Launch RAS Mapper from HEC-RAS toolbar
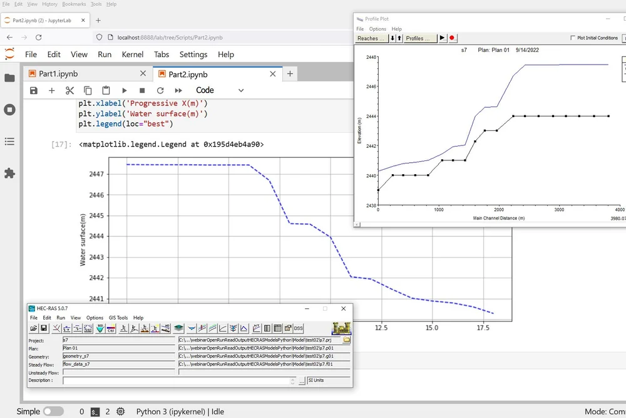This screenshot has height=418, width=626. (178, 328)
